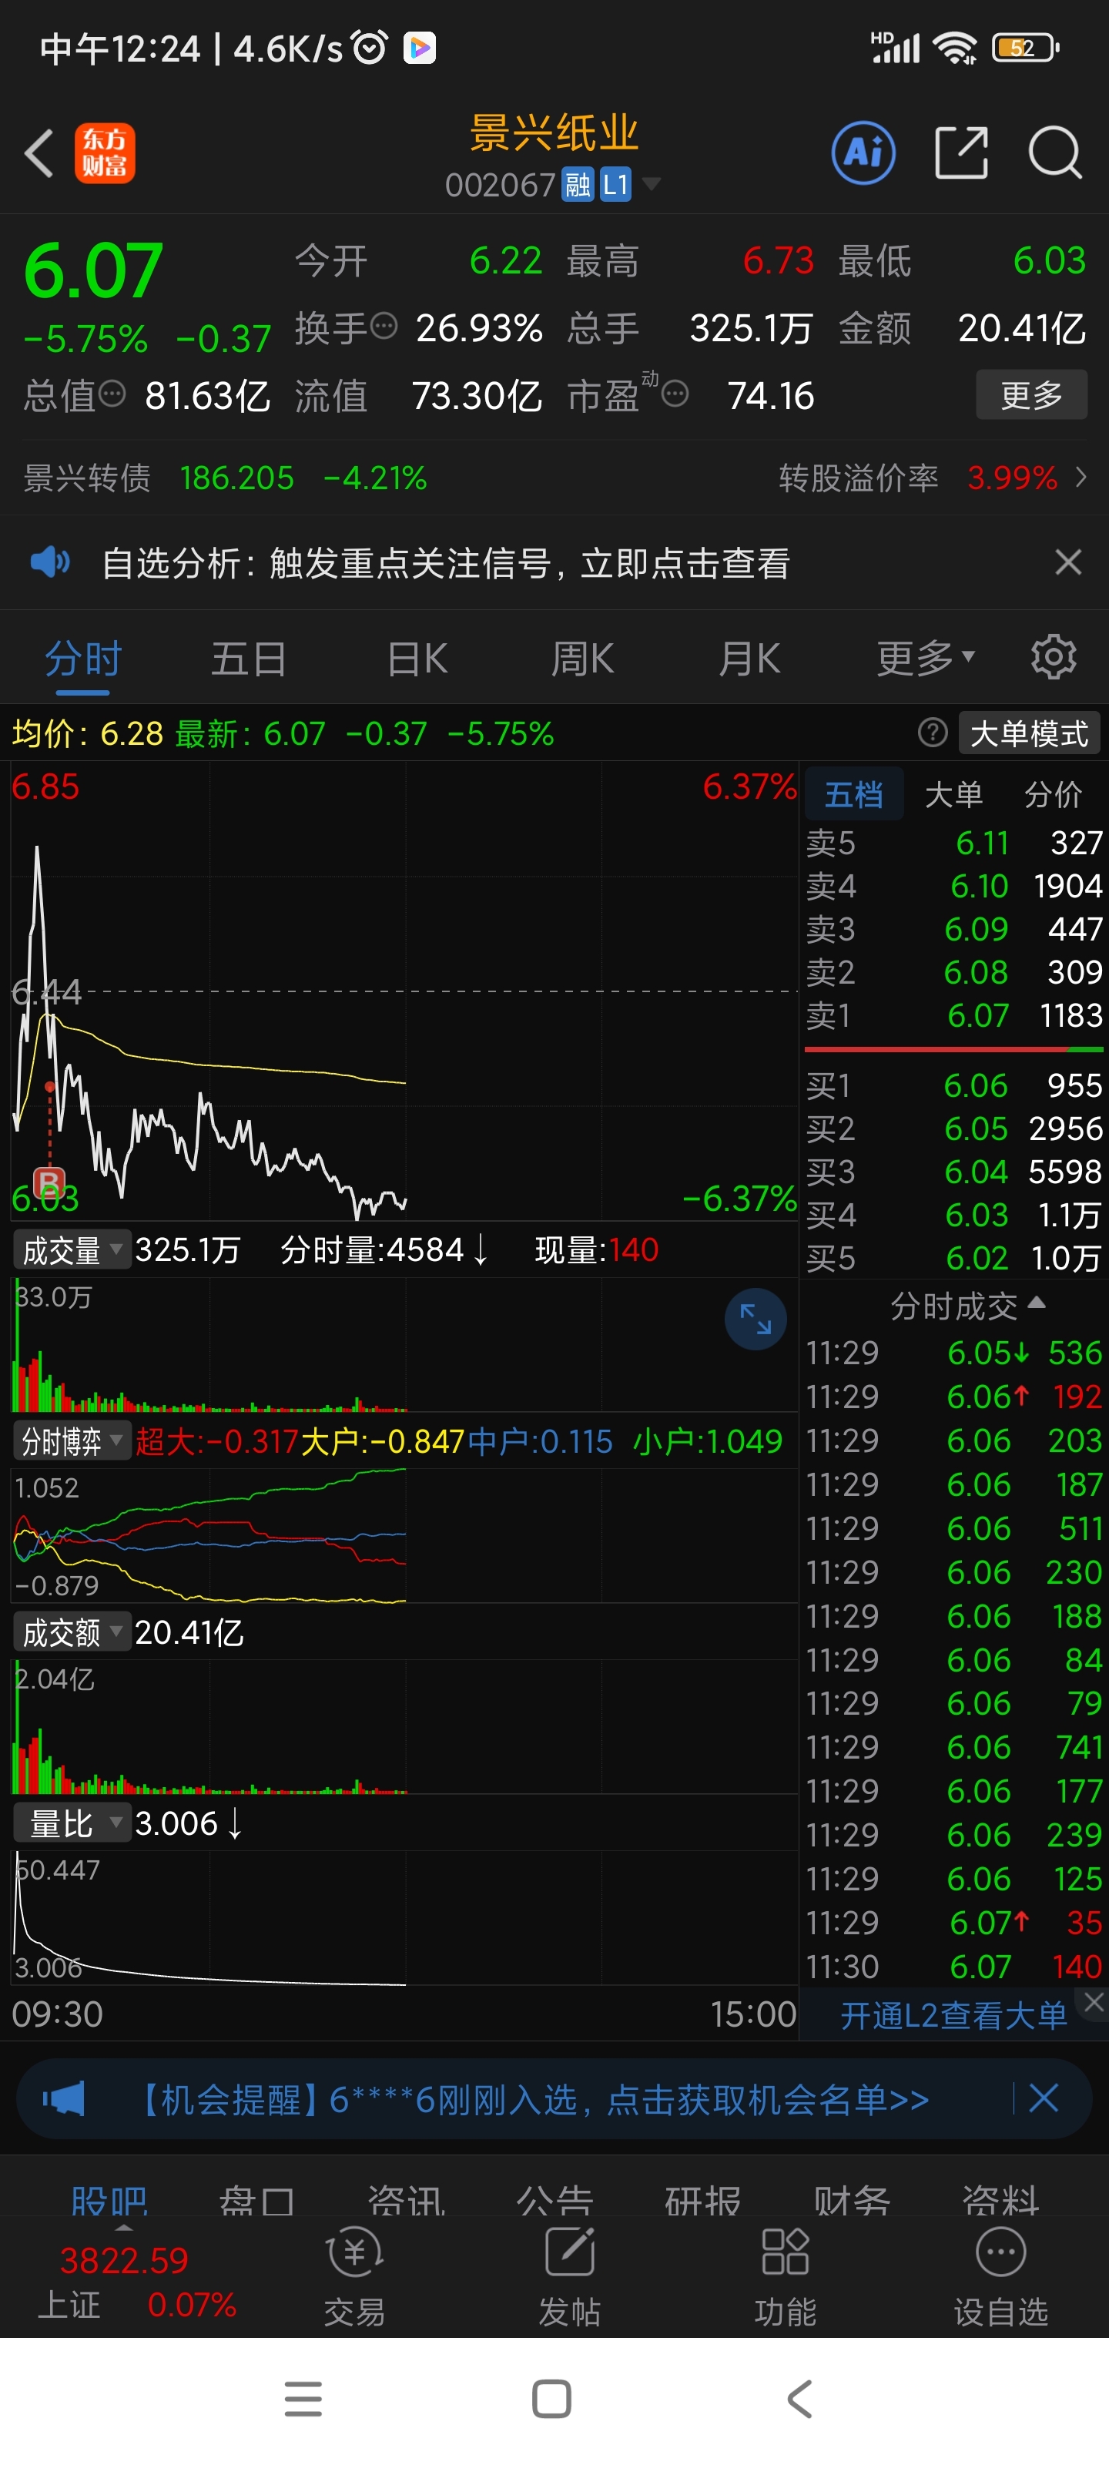Tap info icon next to 市盈
Screen dimensions: 1109x2465
(675, 394)
